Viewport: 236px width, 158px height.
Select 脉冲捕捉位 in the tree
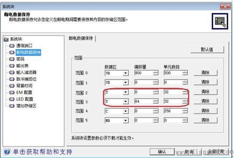click(26, 79)
